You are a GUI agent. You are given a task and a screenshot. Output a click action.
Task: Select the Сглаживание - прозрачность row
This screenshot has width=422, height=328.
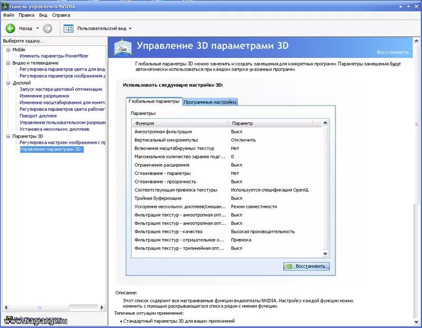point(227,181)
